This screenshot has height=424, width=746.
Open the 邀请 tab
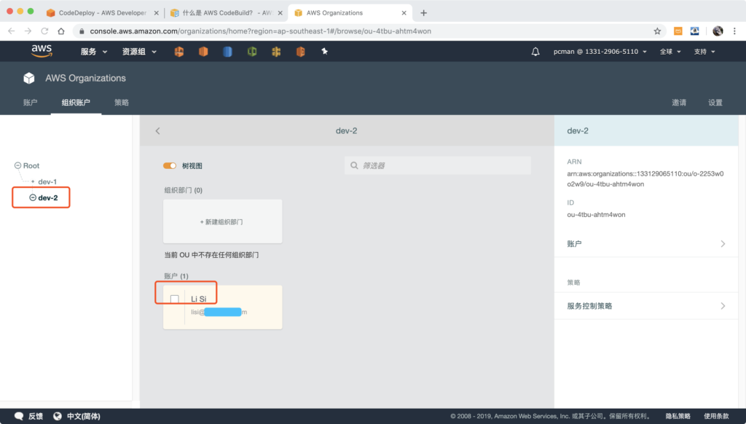[x=679, y=102]
